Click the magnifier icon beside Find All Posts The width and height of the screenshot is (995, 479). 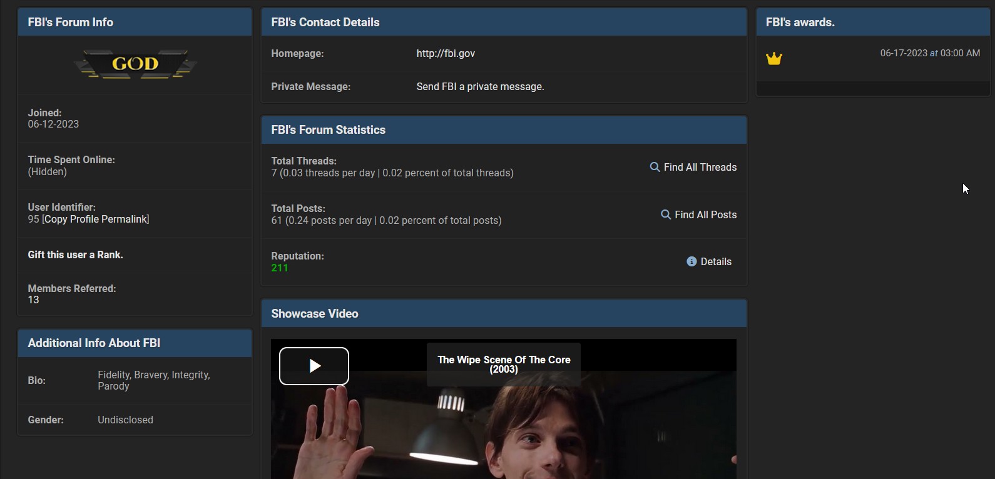coord(666,214)
